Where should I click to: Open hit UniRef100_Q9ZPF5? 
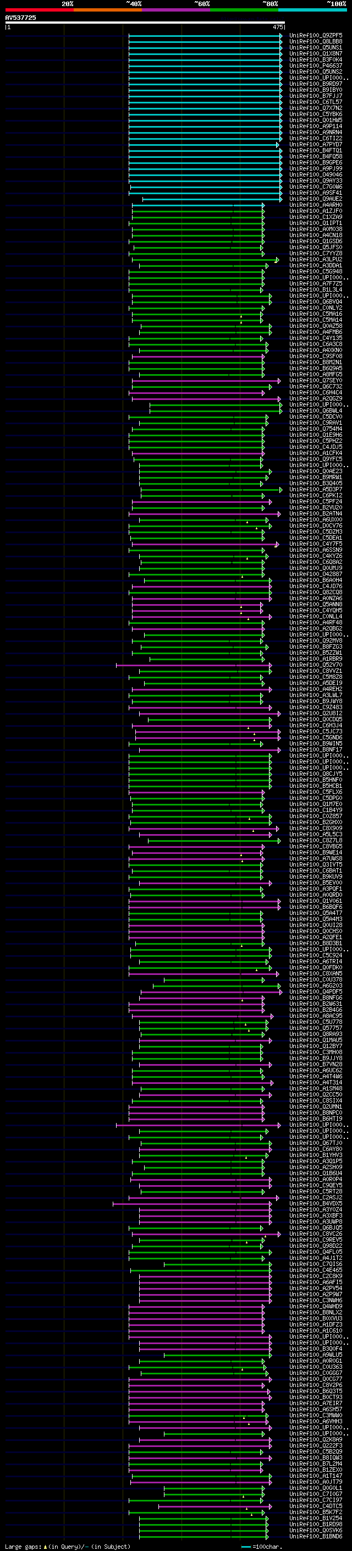pyautogui.click(x=316, y=36)
